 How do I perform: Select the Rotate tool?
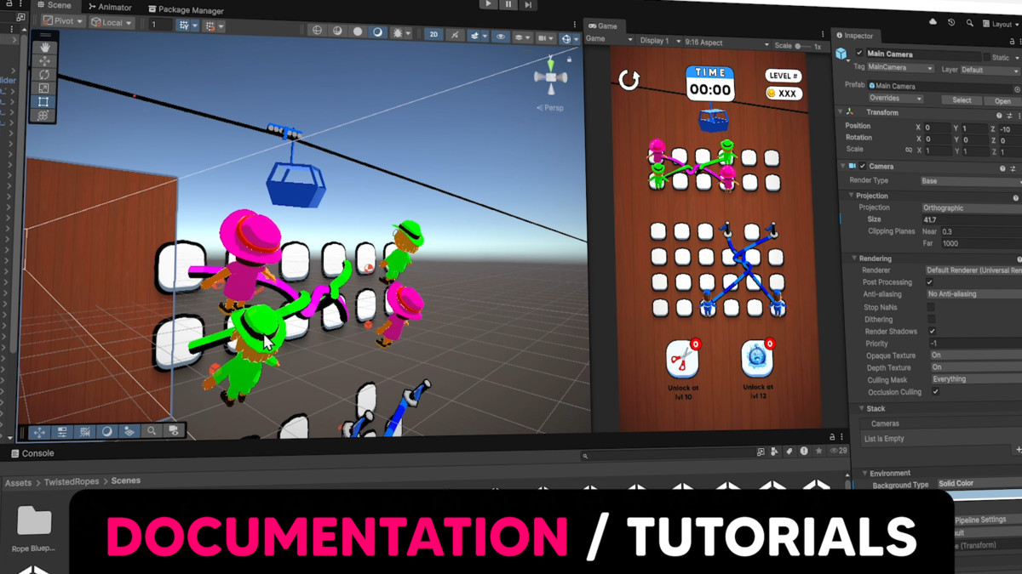coord(43,75)
